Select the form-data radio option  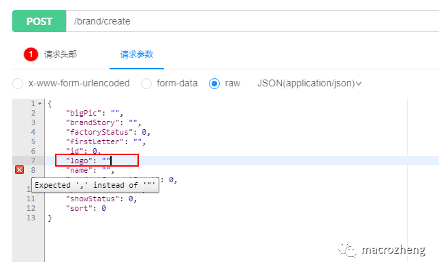[146, 84]
